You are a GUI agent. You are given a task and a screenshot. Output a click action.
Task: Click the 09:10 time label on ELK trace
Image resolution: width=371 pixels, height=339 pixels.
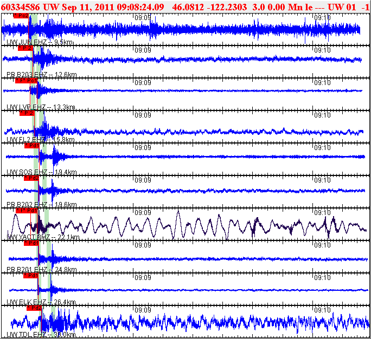click(323, 278)
